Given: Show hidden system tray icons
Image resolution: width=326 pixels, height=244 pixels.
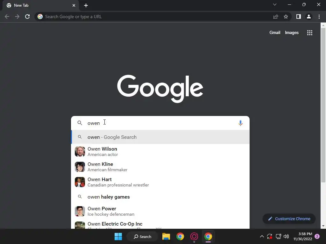Looking at the screenshot, I should [262, 236].
